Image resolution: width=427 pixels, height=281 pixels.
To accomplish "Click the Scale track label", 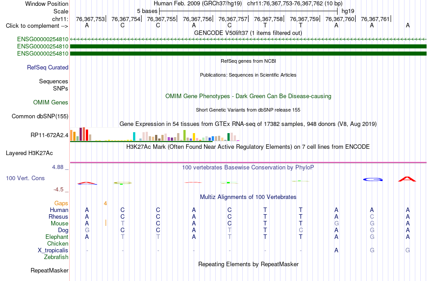I will coord(61,11).
